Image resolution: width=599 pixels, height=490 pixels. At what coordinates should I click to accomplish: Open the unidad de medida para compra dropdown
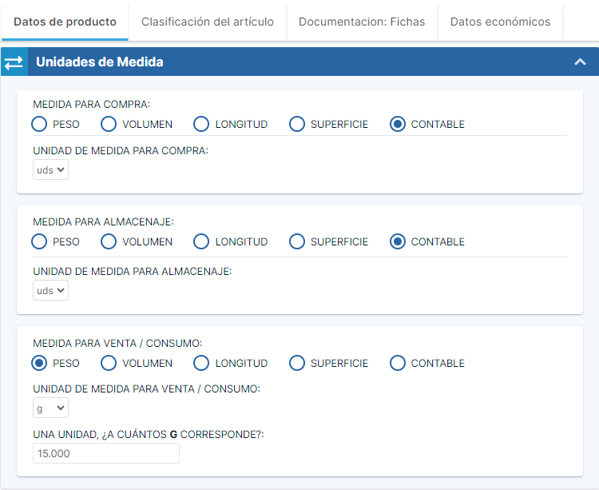50,169
